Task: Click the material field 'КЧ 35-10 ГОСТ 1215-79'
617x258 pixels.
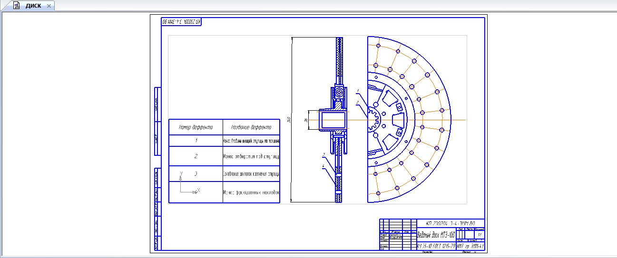Action: [x=436, y=247]
